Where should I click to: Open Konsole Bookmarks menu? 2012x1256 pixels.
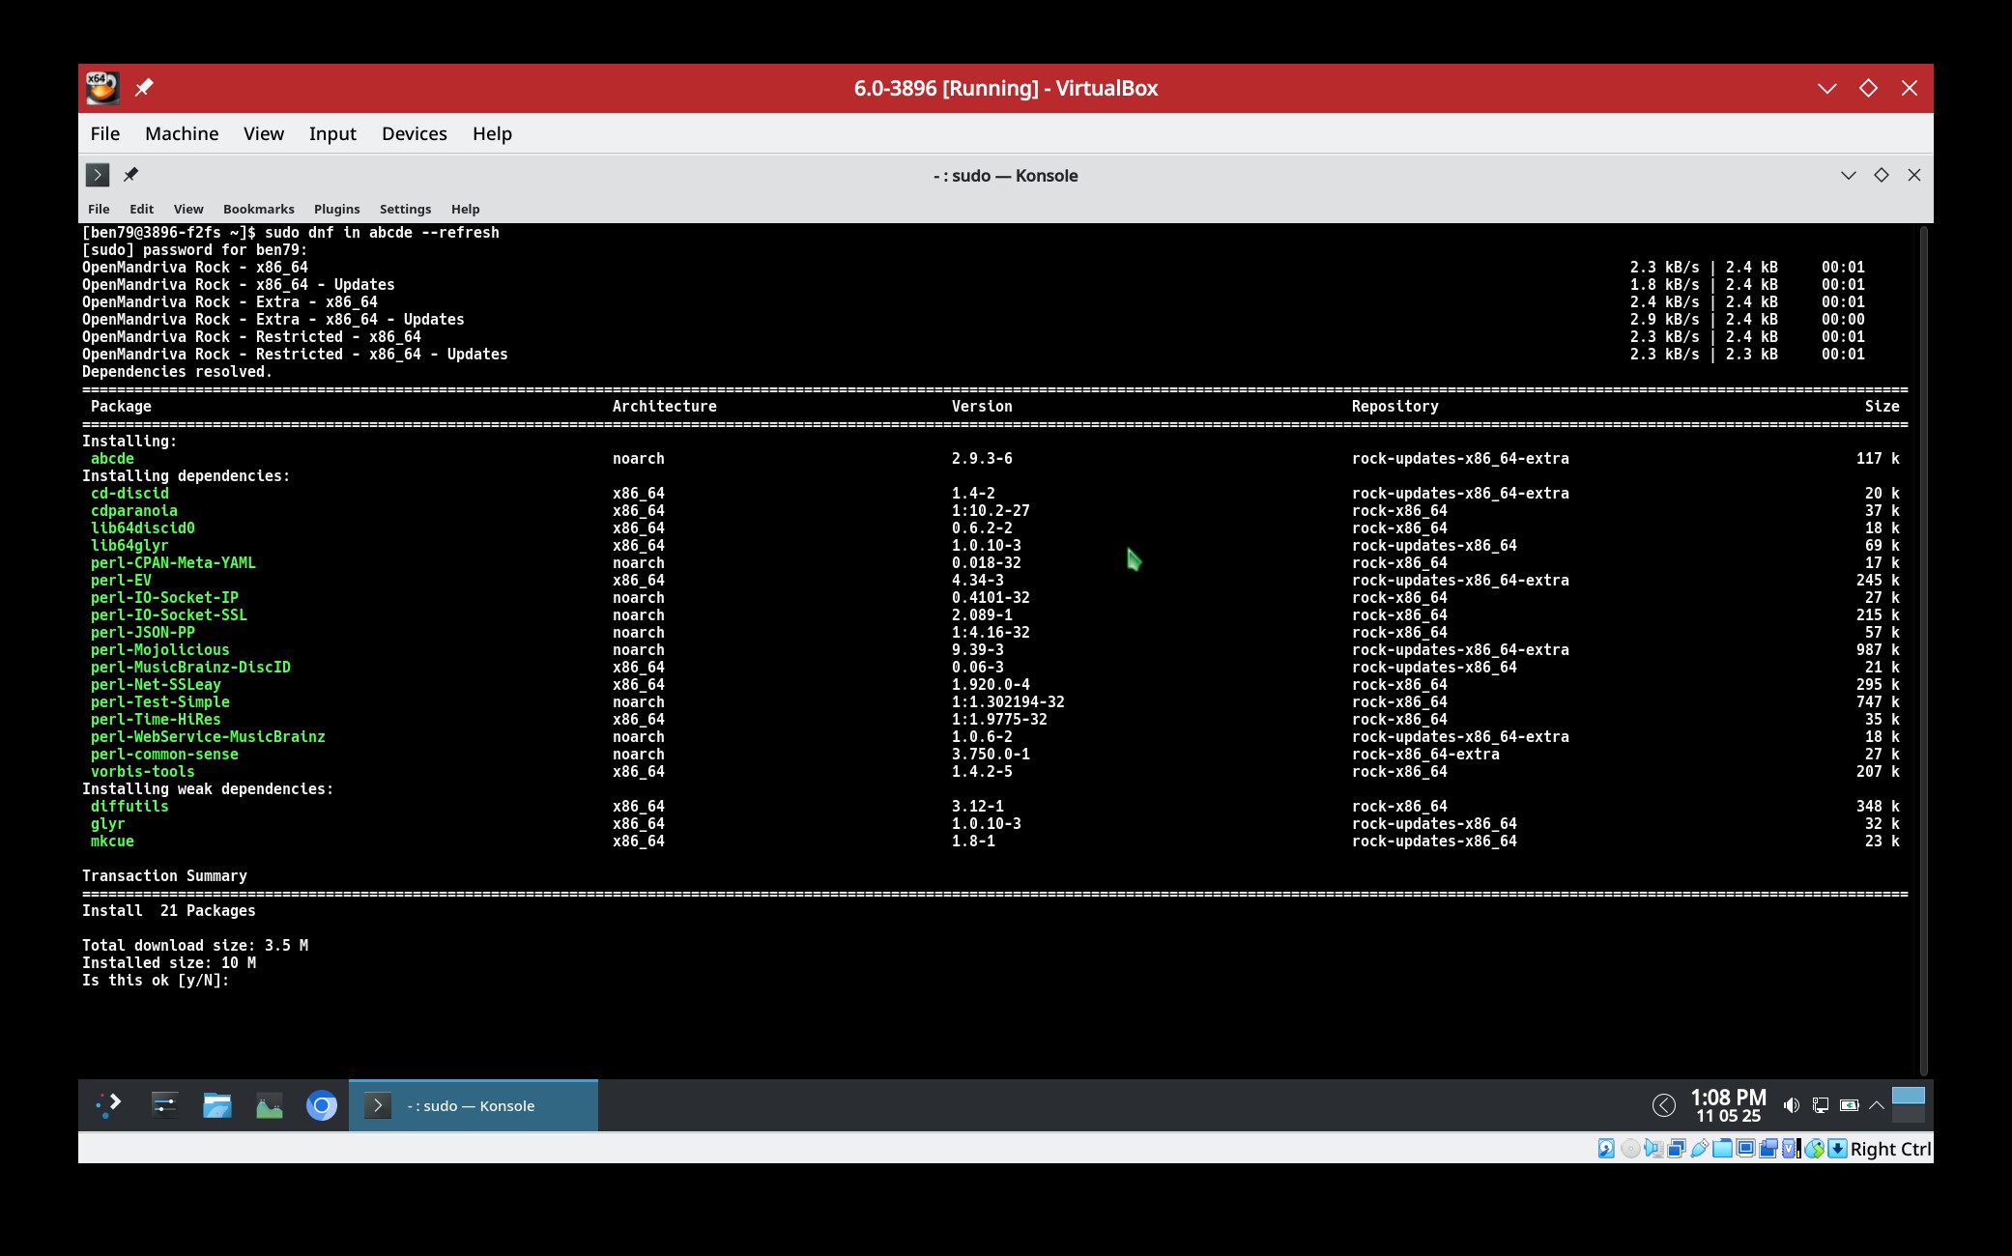258,209
